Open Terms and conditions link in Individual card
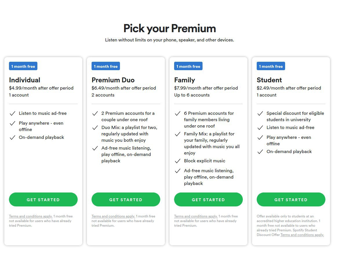 coord(31,216)
